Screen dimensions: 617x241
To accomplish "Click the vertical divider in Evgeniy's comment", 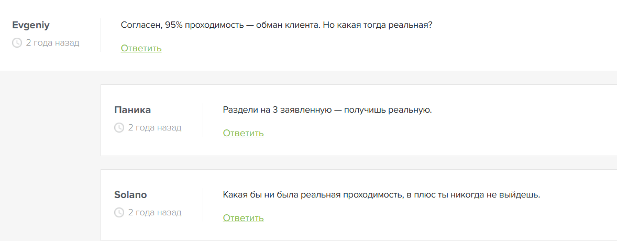I will click(x=101, y=35).
